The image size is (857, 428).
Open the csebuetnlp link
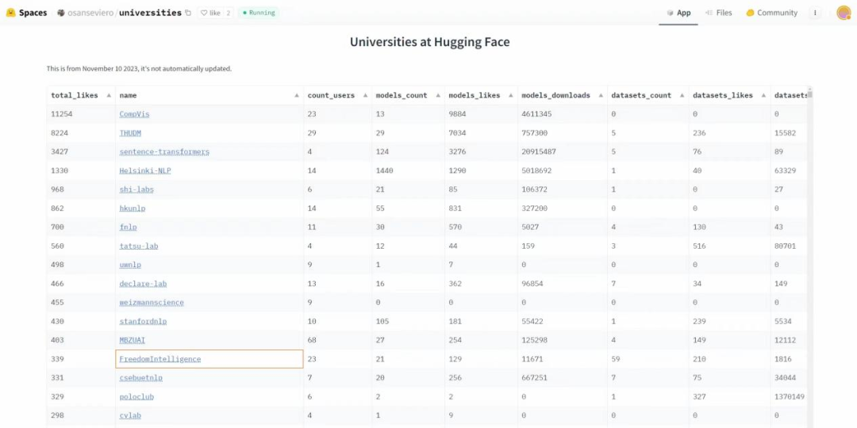click(x=140, y=378)
